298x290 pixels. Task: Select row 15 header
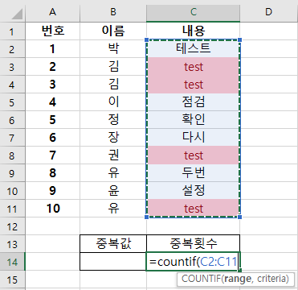(12, 280)
